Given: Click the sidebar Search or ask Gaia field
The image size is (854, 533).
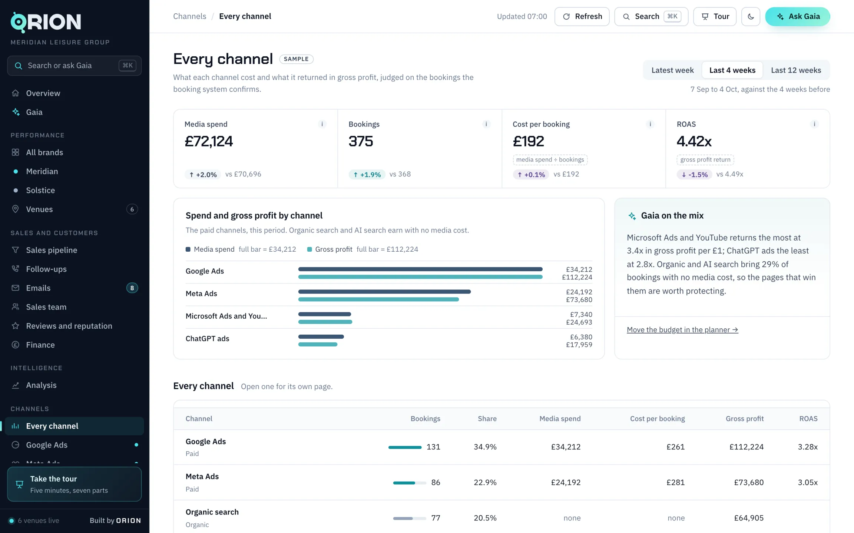Looking at the screenshot, I should pyautogui.click(x=74, y=66).
